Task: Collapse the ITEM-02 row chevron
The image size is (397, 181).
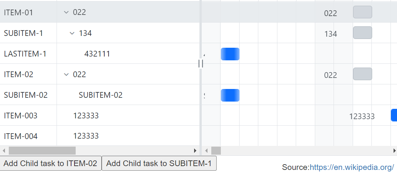Action: [x=66, y=74]
